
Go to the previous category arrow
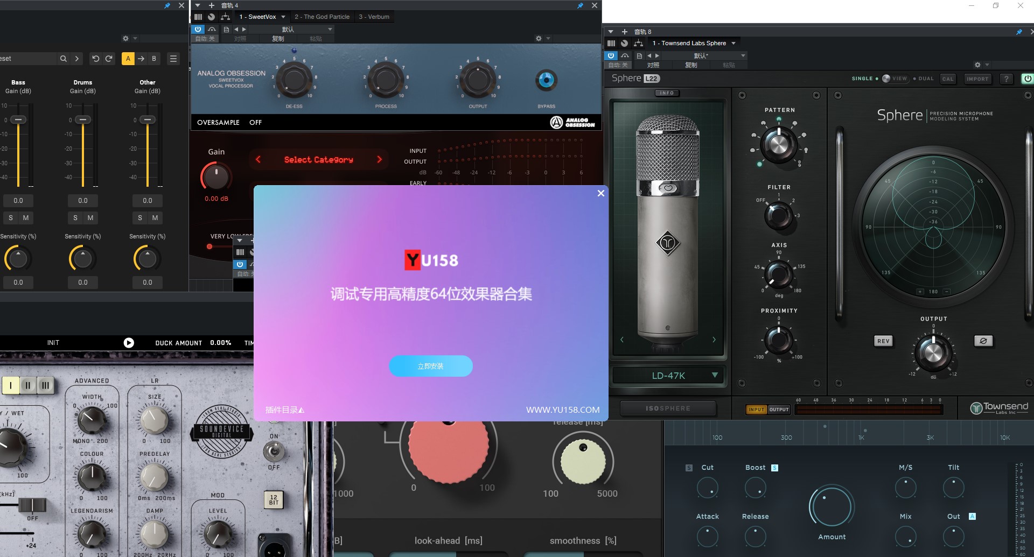[x=258, y=159]
